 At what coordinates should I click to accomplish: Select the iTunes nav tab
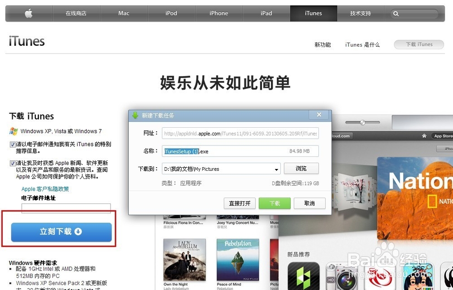pyautogui.click(x=313, y=13)
